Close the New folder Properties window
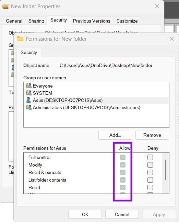 click(x=157, y=6)
